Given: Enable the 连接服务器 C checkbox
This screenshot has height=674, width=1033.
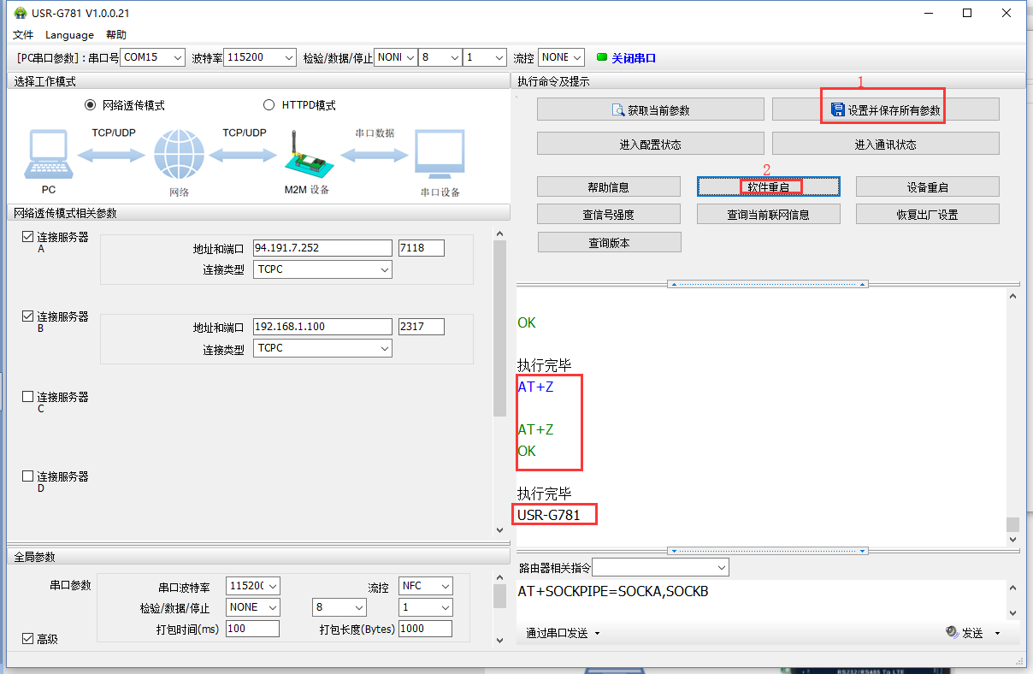Looking at the screenshot, I should (x=28, y=397).
